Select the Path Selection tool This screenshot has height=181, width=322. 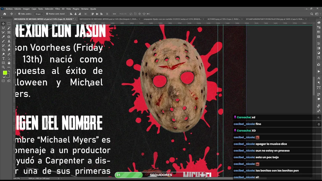click(9, 59)
